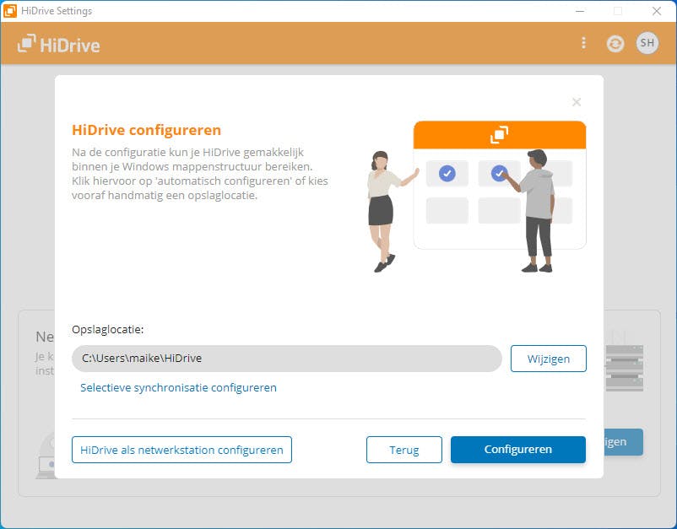Screen dimensions: 677x529
Task: Click the orange HiDrive logo on the illustration card
Action: tap(500, 134)
